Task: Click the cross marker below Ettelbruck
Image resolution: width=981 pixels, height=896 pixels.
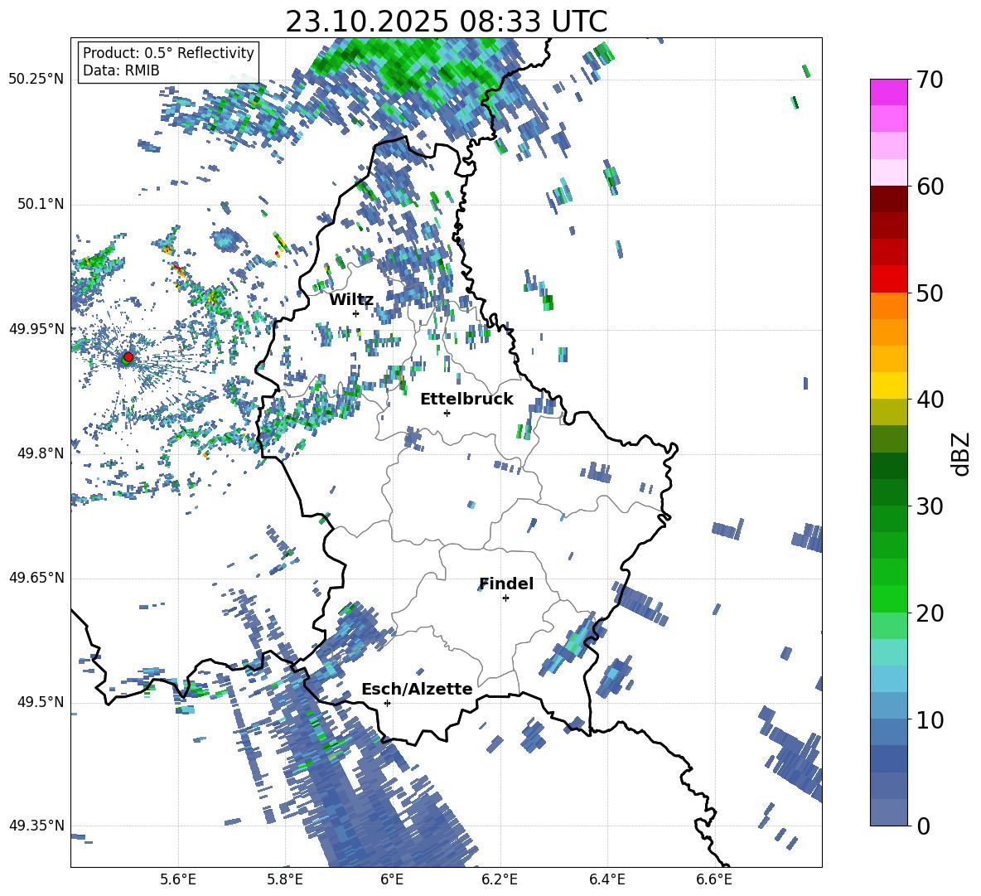Action: click(x=447, y=413)
